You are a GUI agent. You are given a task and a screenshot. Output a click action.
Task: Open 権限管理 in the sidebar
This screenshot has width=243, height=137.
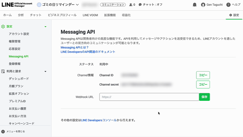coord(14,41)
